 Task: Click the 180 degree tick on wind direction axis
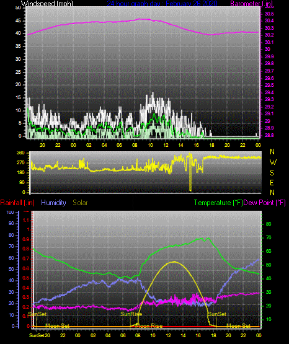pyautogui.click(x=20, y=173)
